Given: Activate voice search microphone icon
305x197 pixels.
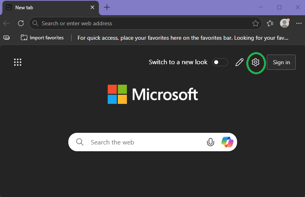Looking at the screenshot, I should pyautogui.click(x=210, y=142).
